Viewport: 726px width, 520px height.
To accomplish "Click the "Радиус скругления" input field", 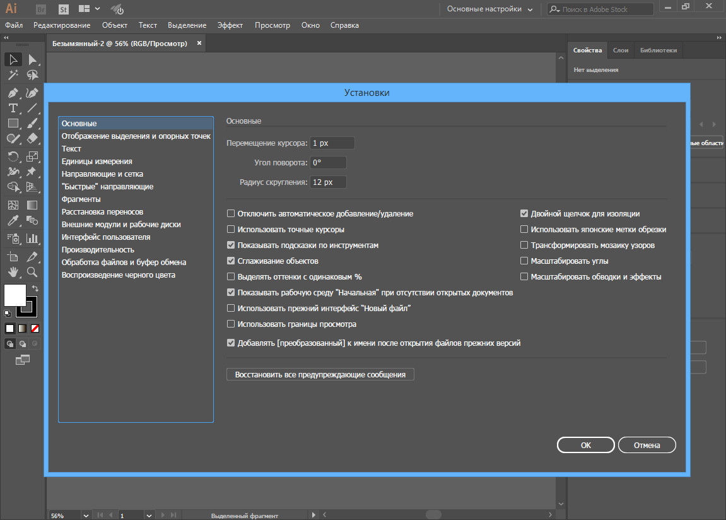I will pos(328,182).
